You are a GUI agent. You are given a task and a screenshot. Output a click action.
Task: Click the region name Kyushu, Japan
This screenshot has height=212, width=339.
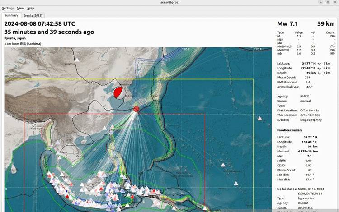click(15, 38)
